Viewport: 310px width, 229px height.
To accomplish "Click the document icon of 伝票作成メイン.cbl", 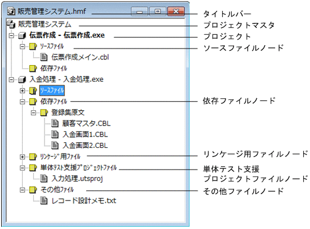I will (44, 57).
